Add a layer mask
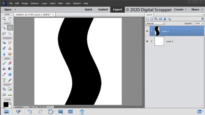Screen dimensions: 205x115 pyautogui.click(x=160, y=19)
